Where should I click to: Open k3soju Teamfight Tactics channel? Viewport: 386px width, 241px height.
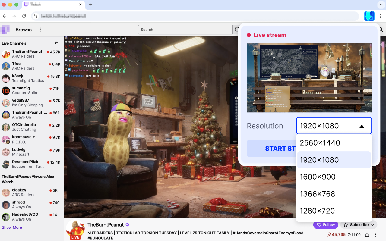pyautogui.click(x=32, y=78)
